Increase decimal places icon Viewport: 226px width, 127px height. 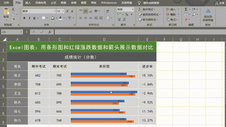[x=119, y=19]
